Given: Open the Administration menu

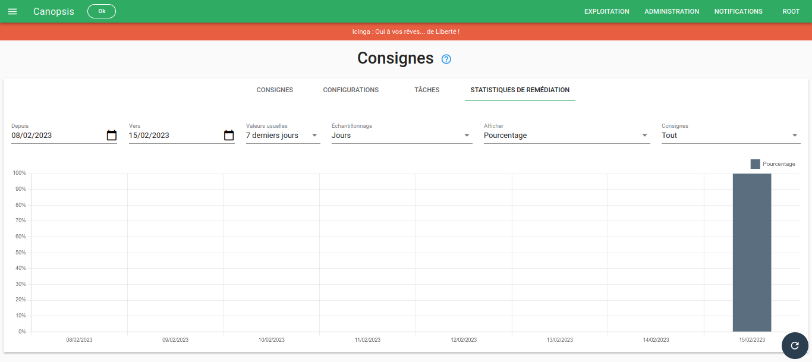Looking at the screenshot, I should coord(672,11).
